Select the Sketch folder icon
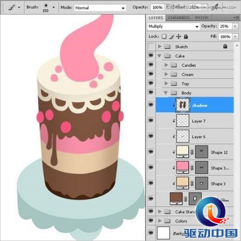 point(167,46)
